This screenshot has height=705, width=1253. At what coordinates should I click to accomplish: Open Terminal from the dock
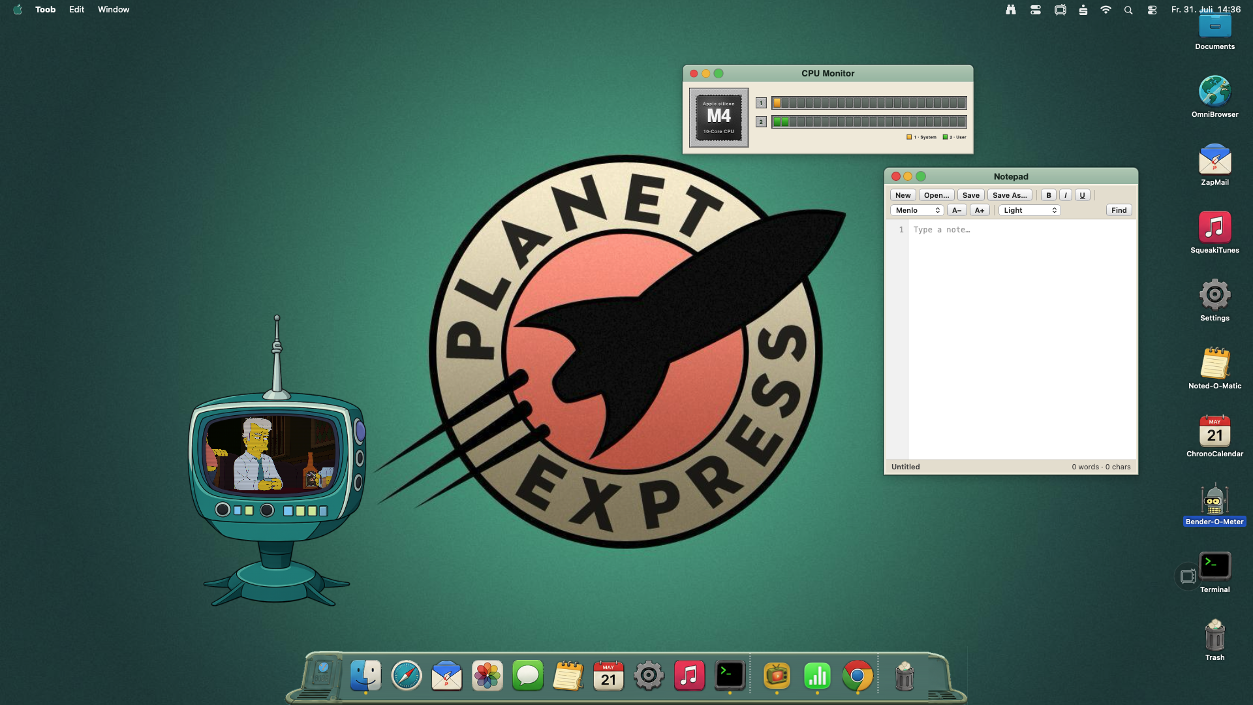click(x=730, y=676)
